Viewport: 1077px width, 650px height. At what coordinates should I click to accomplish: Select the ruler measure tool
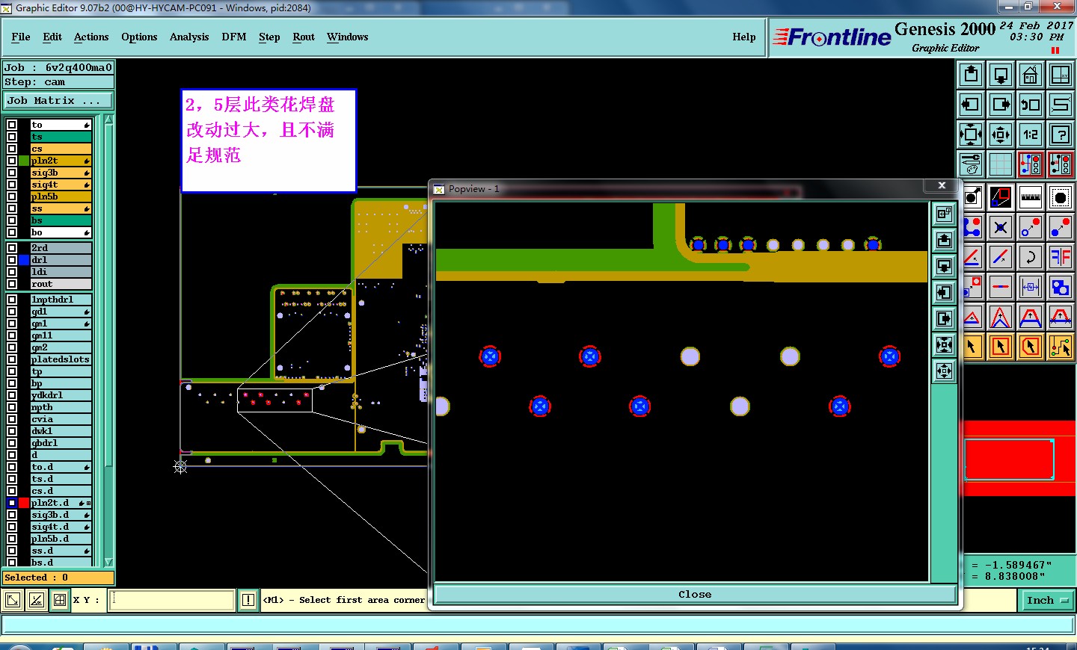1031,197
